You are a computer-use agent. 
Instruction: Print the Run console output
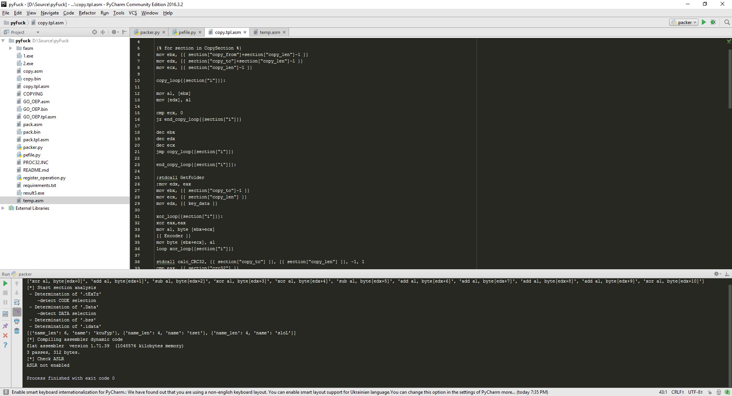[x=17, y=321]
